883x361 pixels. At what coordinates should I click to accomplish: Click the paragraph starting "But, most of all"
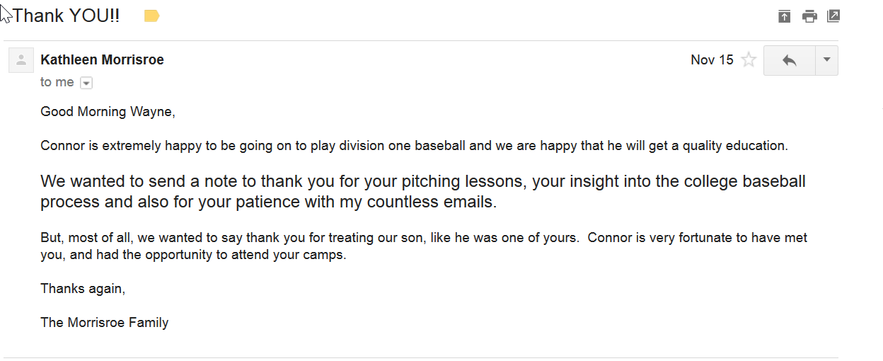point(423,238)
